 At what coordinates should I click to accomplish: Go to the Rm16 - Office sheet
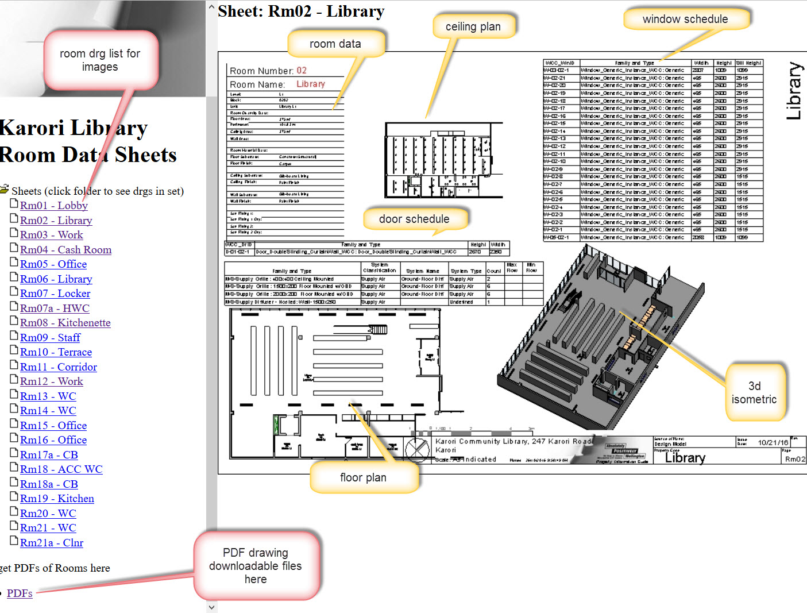pos(53,440)
